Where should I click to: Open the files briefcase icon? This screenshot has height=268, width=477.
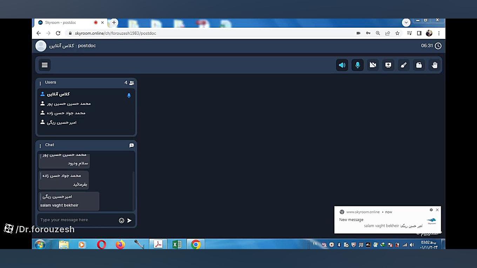click(x=419, y=65)
